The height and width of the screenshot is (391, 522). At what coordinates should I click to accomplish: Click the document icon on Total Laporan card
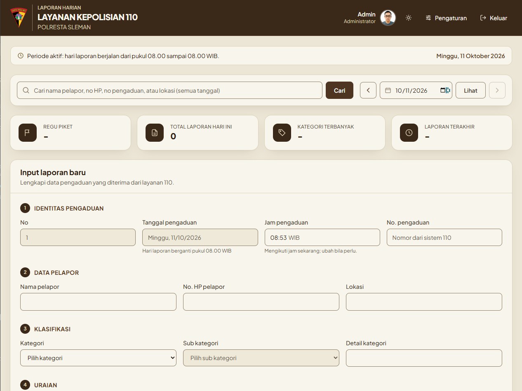click(155, 133)
